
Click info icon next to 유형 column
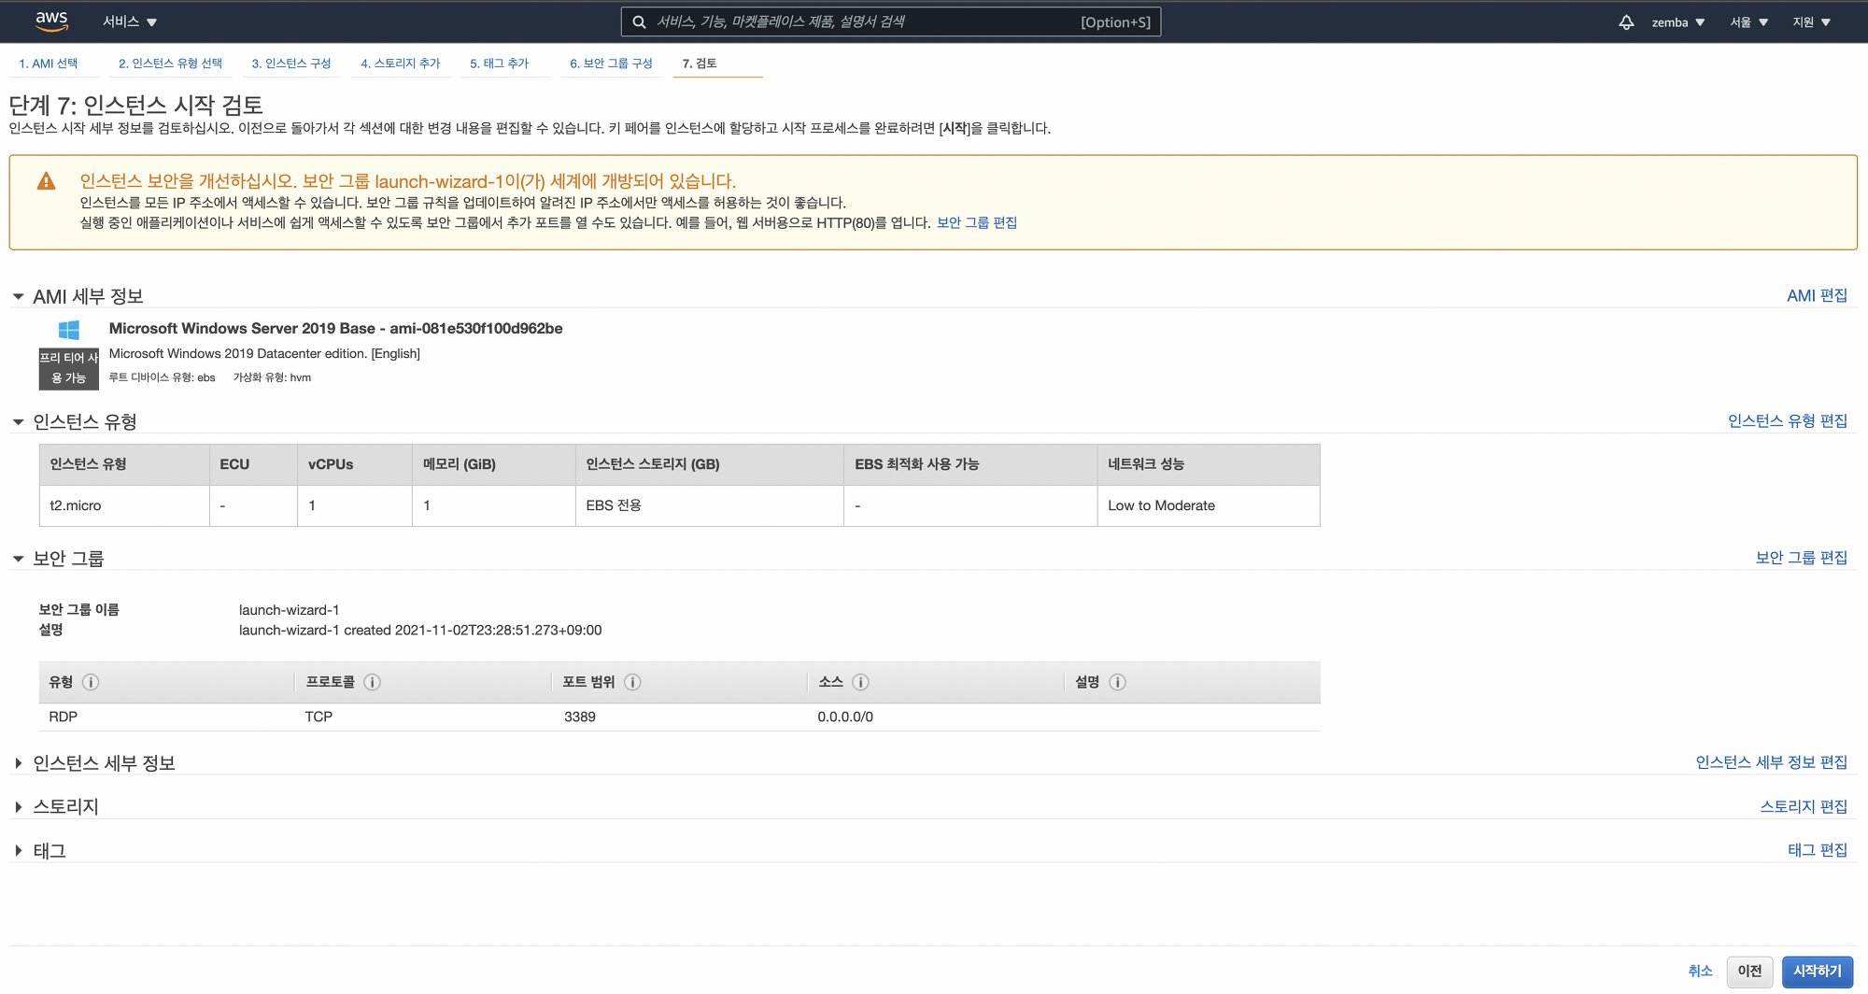tap(91, 682)
